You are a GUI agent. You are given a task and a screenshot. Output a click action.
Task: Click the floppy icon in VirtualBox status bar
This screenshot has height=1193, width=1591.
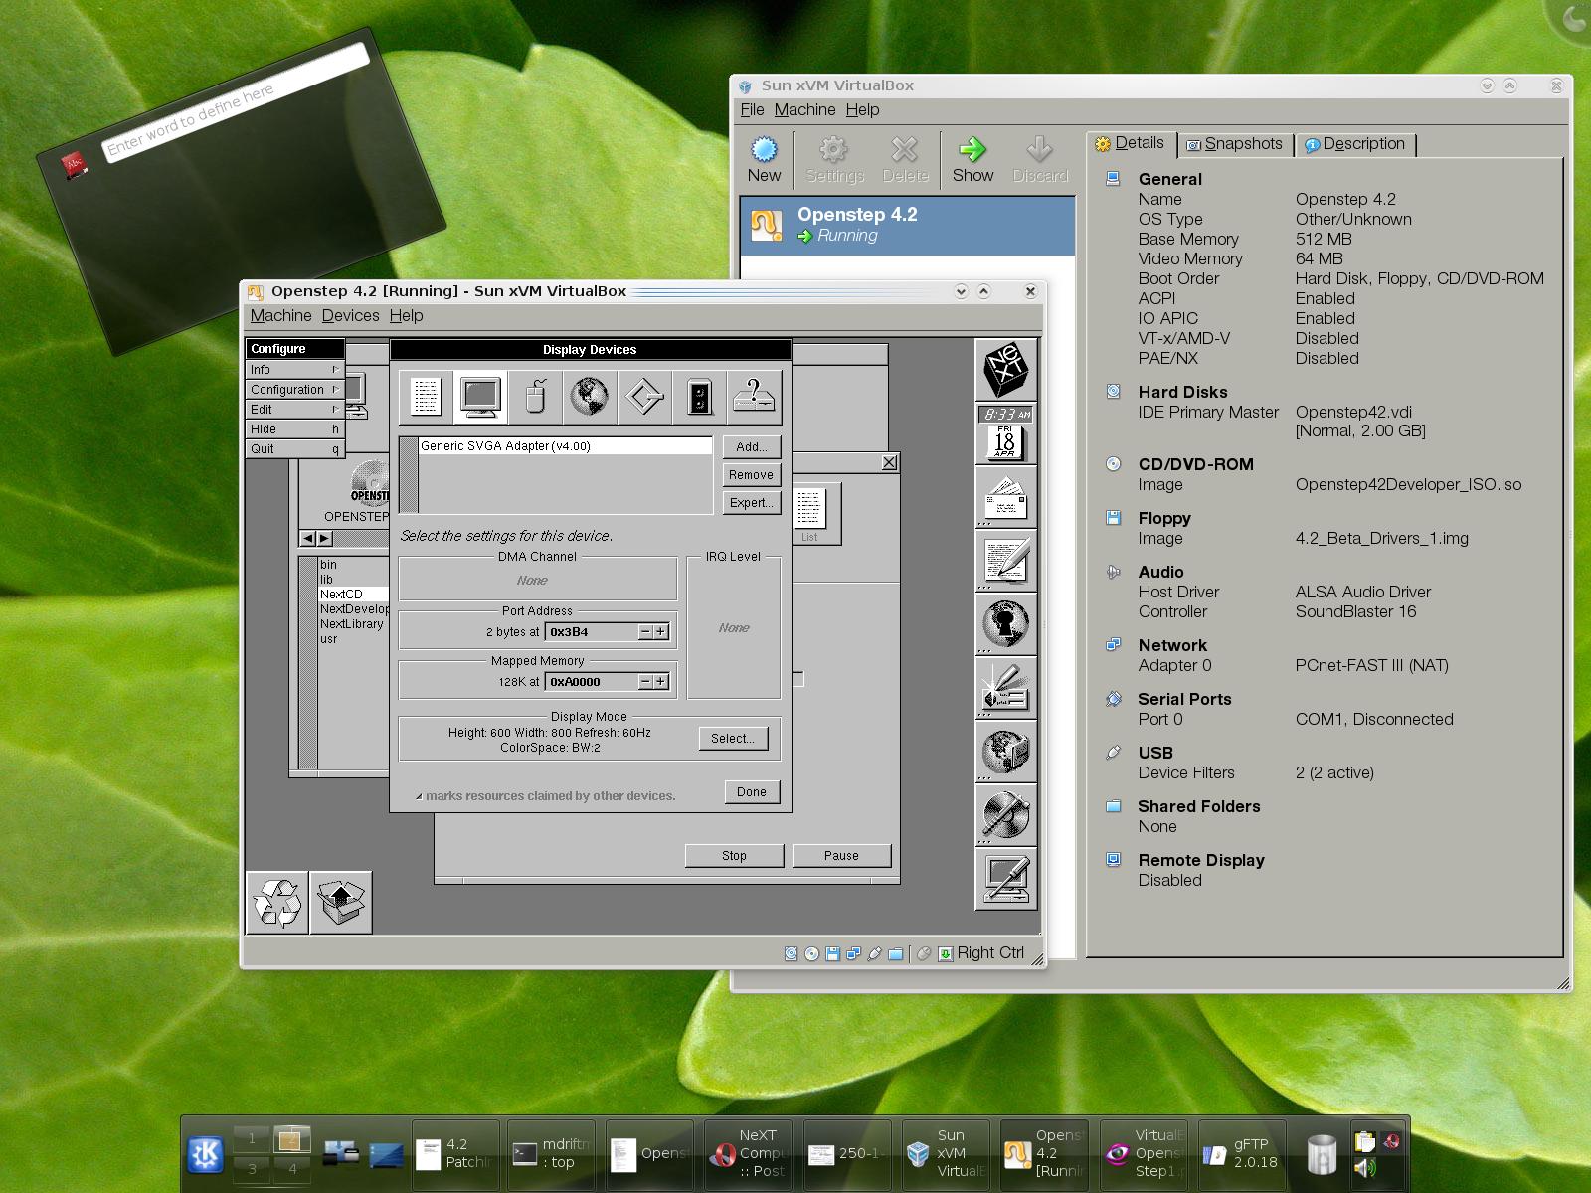[x=832, y=953]
